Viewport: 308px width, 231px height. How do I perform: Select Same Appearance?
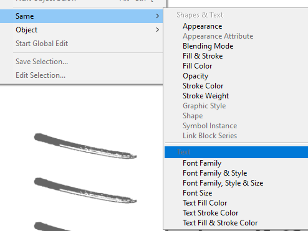pos(203,26)
